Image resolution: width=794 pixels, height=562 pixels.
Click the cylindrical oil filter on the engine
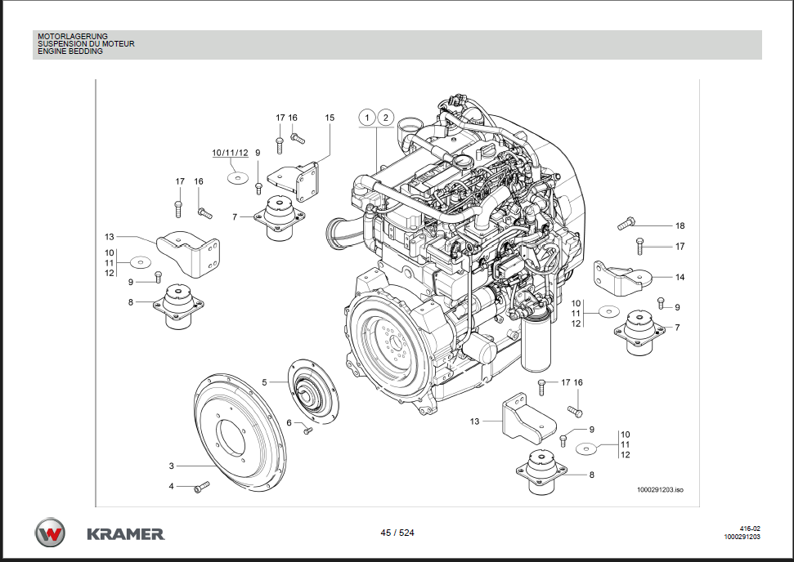tap(539, 346)
